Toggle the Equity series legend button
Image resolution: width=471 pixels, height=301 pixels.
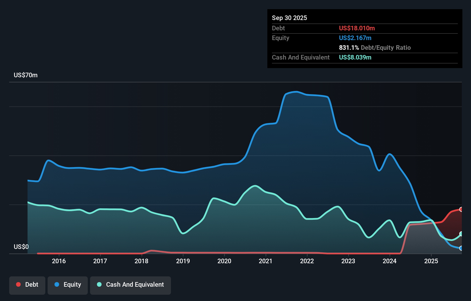[x=68, y=285]
